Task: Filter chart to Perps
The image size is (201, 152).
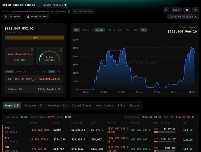Action: point(86,30)
